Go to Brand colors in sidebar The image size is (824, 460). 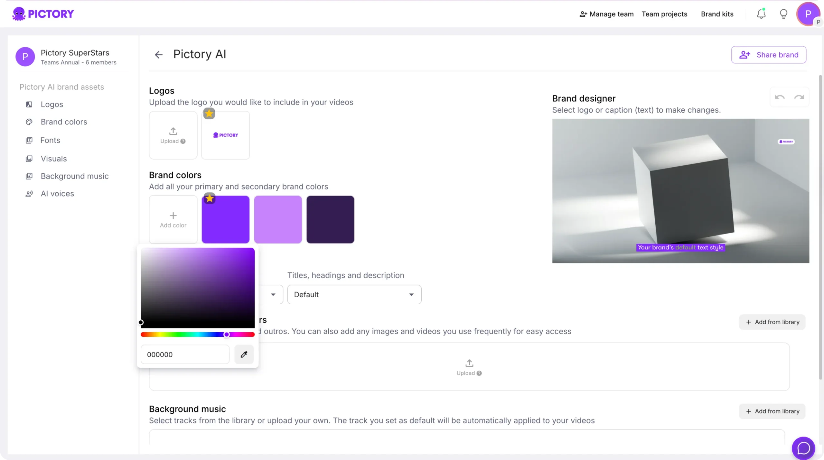pyautogui.click(x=64, y=122)
